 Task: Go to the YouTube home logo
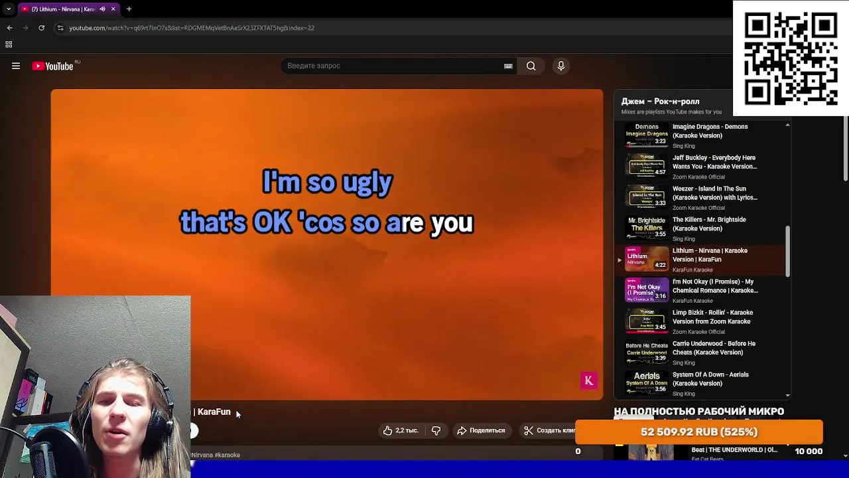click(x=53, y=66)
